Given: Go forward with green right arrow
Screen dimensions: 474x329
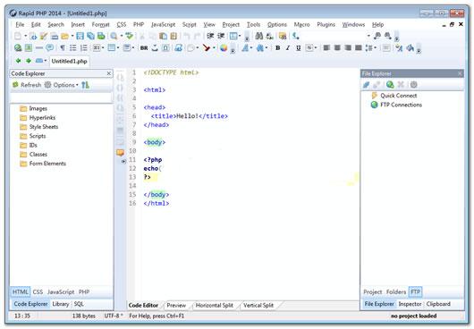Looking at the screenshot, I should coord(29,61).
